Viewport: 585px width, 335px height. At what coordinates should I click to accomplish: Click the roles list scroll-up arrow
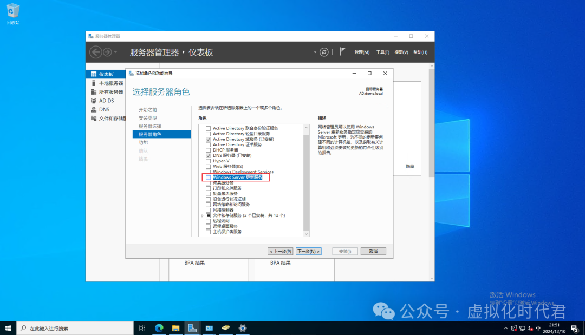pos(306,128)
